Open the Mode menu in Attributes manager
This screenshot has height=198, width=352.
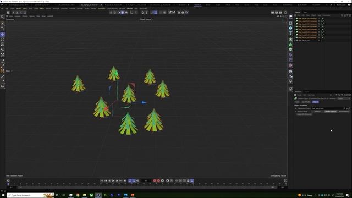[299, 95]
